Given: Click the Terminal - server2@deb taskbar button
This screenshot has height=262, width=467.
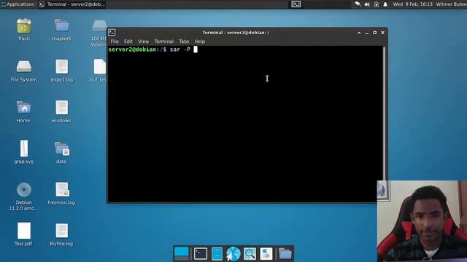Looking at the screenshot, I should click(72, 4).
